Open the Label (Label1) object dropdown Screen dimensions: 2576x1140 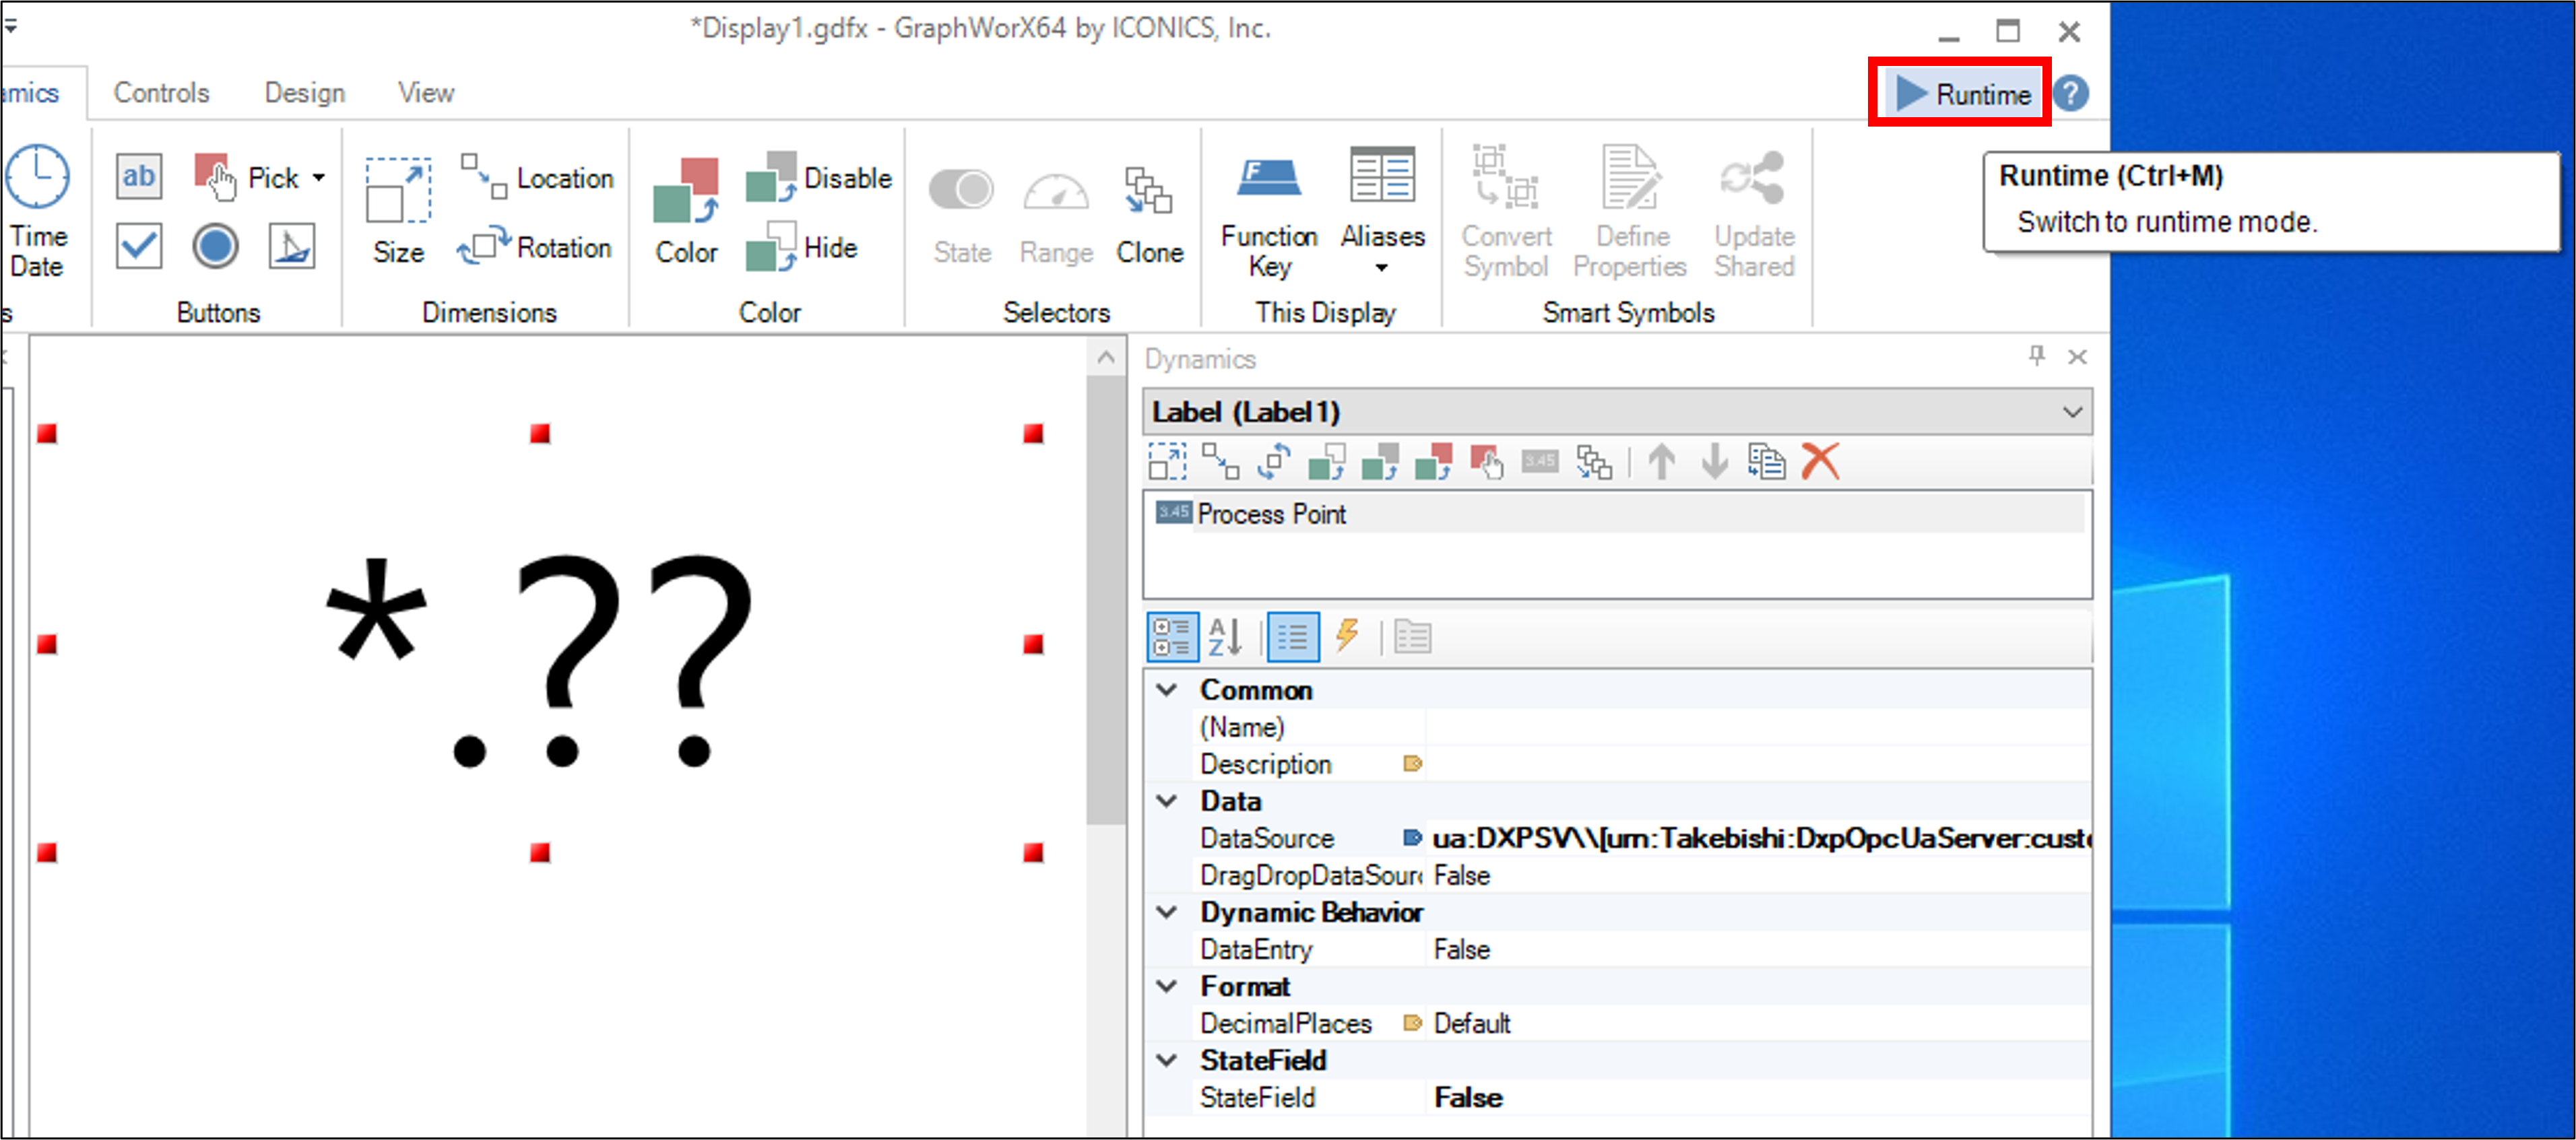[2072, 412]
